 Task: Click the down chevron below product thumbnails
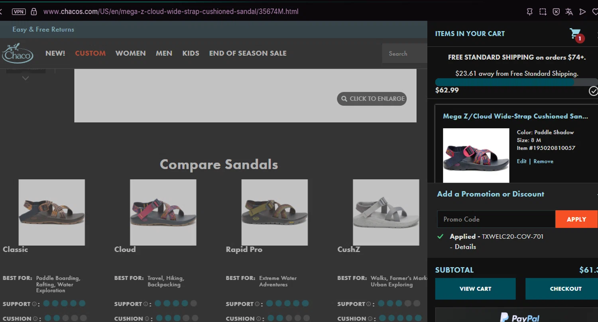coord(26,79)
